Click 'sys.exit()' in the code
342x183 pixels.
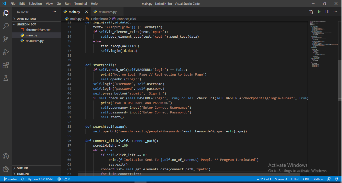(x=118, y=165)
